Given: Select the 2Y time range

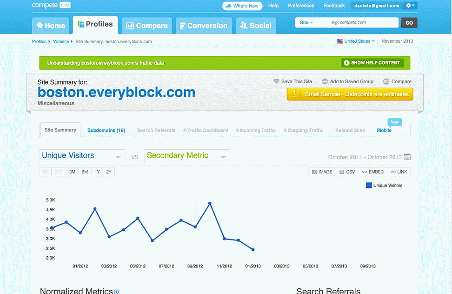Looking at the screenshot, I should tap(109, 172).
